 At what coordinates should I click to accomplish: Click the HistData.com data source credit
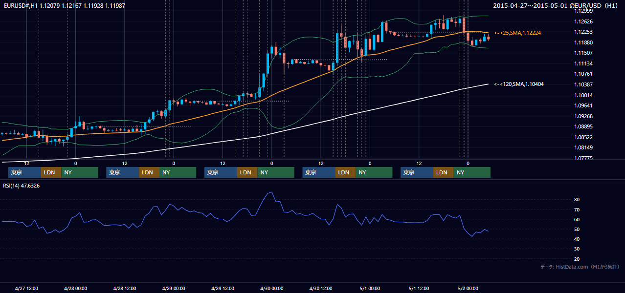[x=580, y=267]
